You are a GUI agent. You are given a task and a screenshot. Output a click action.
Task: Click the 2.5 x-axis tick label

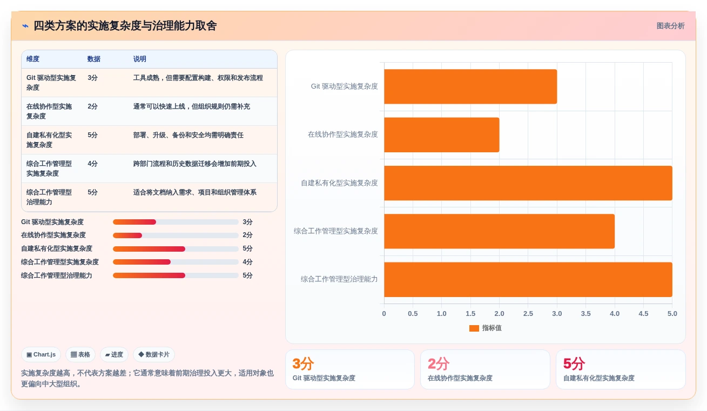528,314
